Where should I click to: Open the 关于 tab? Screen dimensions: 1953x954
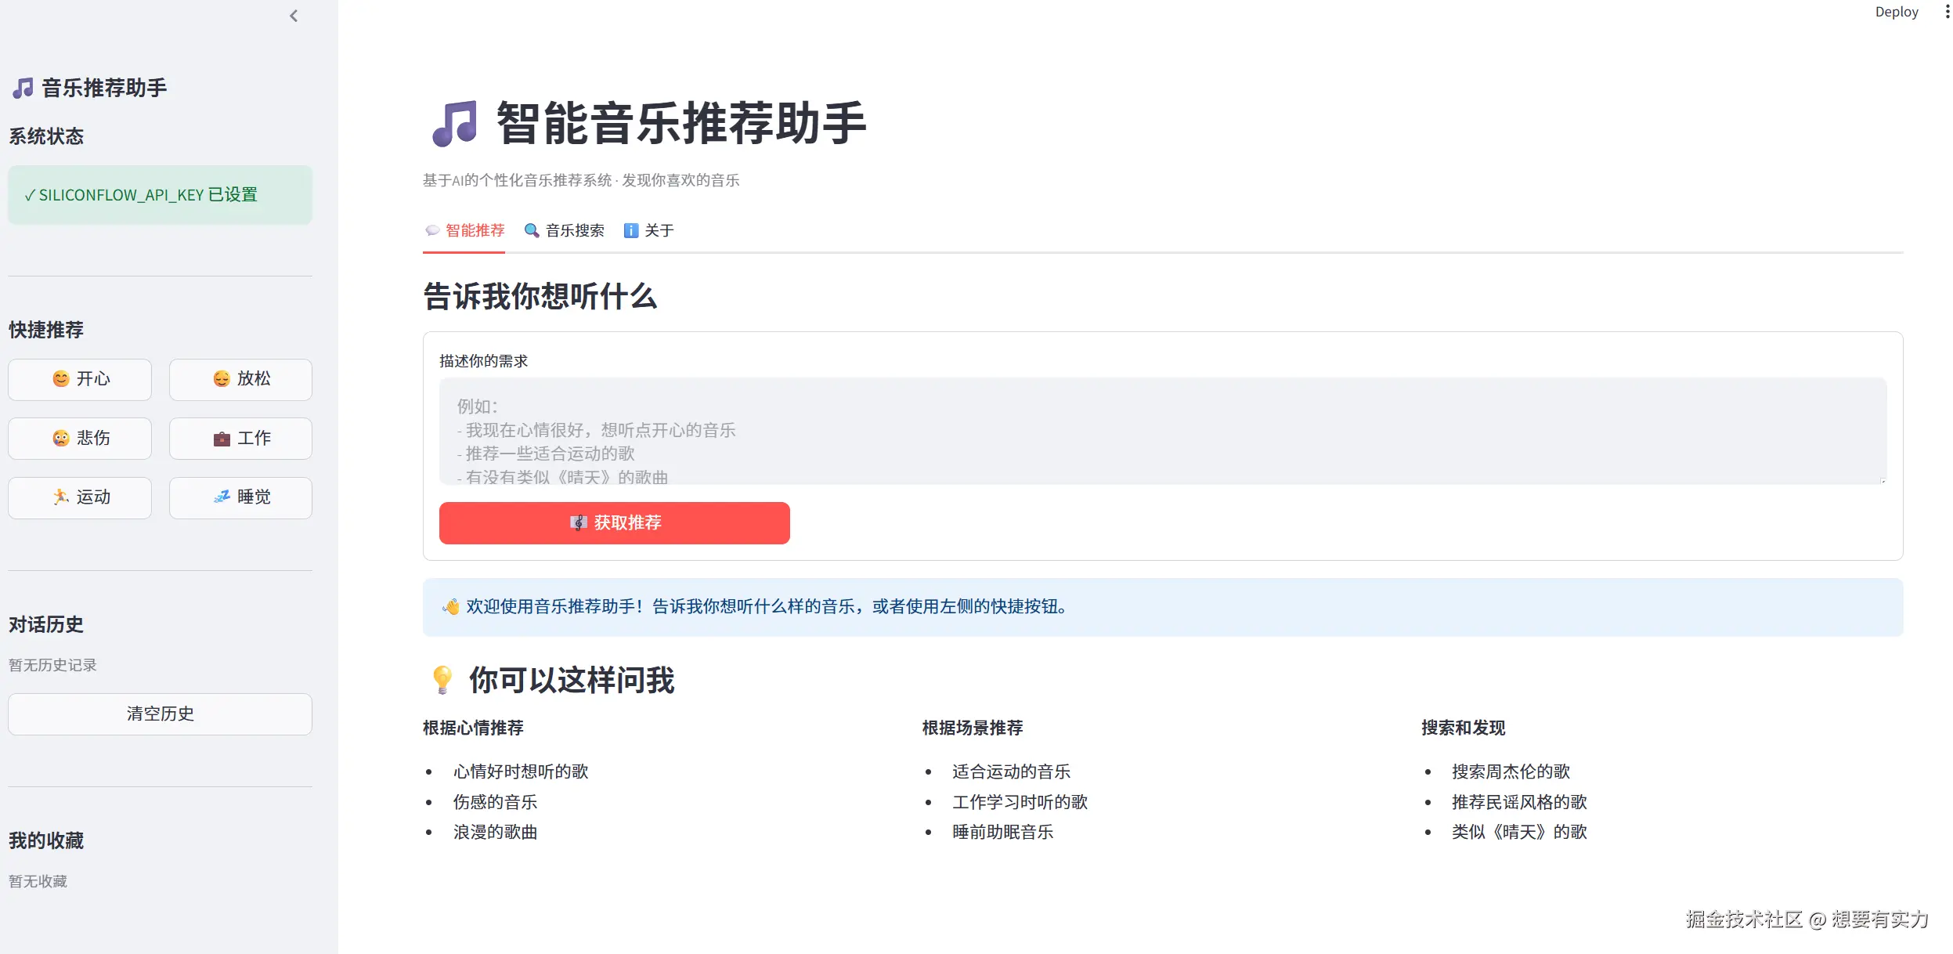658,230
